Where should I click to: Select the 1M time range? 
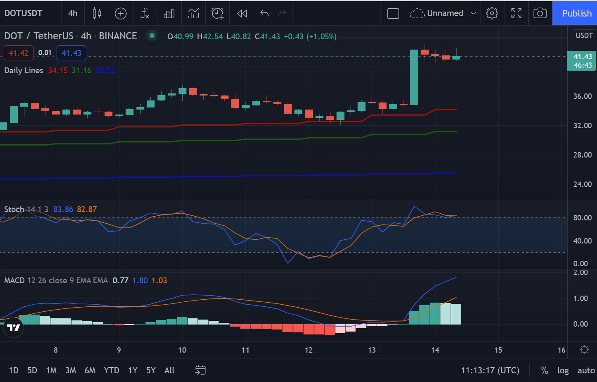click(x=51, y=370)
